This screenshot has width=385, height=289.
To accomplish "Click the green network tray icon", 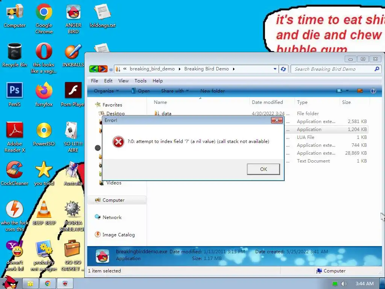I will coord(335,284).
